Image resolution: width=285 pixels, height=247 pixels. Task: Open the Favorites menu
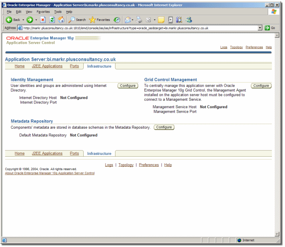(x=43, y=12)
